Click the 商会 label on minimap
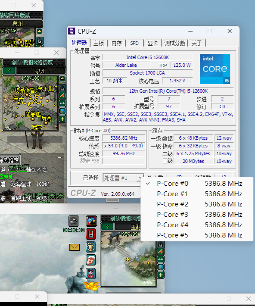 coord(47,118)
